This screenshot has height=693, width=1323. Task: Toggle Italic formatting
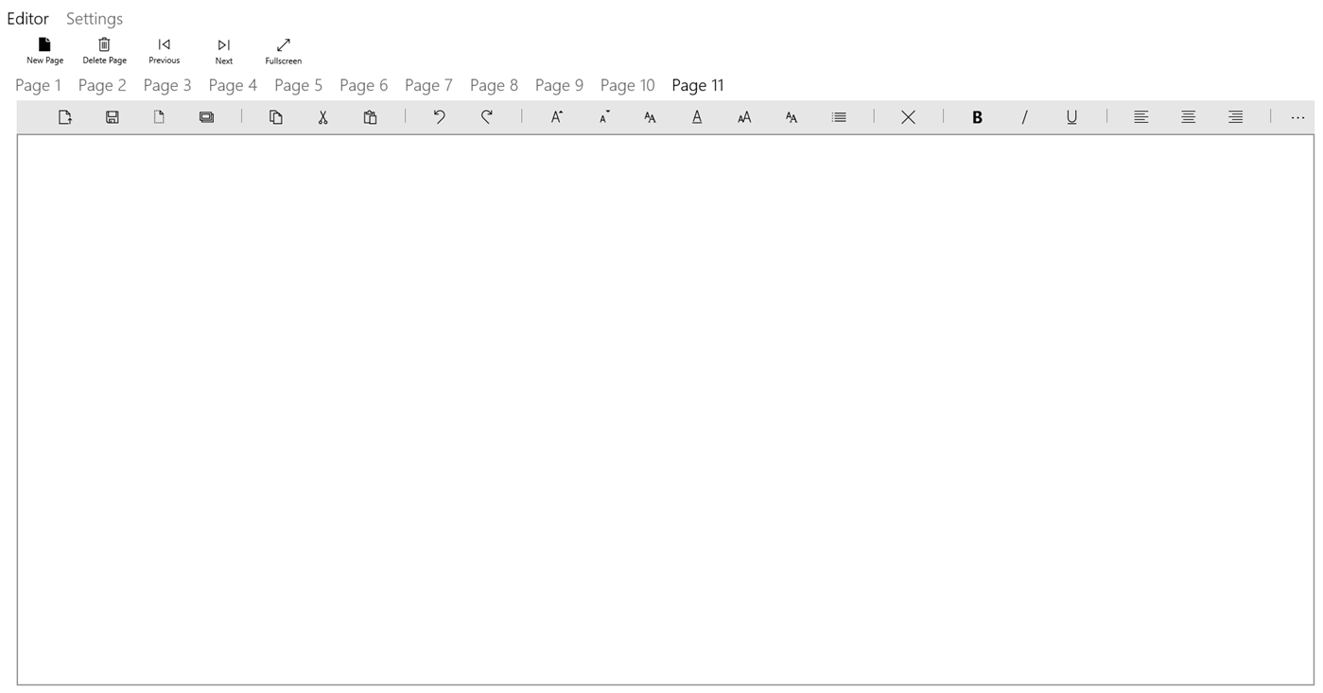coord(1024,116)
